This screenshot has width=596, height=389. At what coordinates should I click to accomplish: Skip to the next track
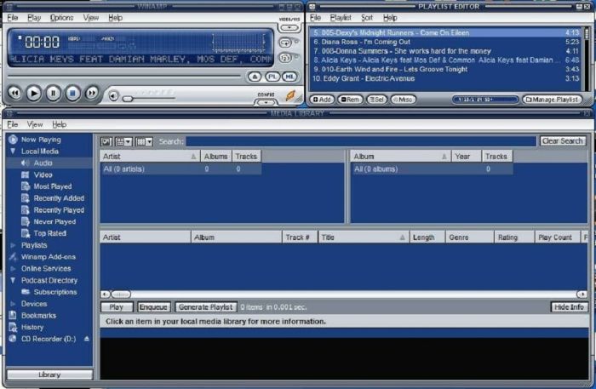(92, 94)
